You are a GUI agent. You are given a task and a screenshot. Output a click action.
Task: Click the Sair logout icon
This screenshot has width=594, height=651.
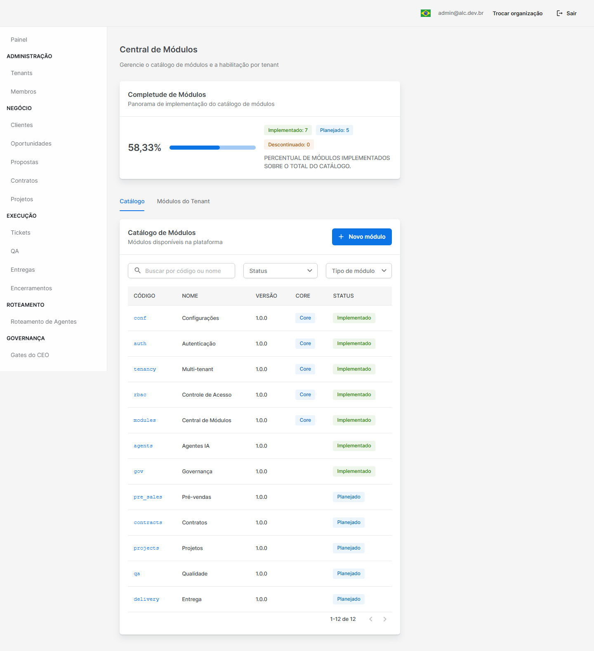pyautogui.click(x=560, y=13)
